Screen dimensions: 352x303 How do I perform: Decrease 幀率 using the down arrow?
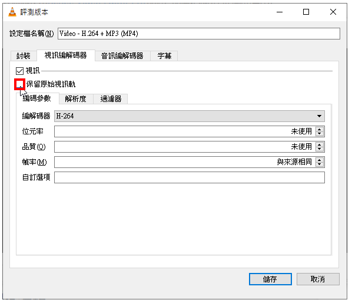tap(320, 164)
